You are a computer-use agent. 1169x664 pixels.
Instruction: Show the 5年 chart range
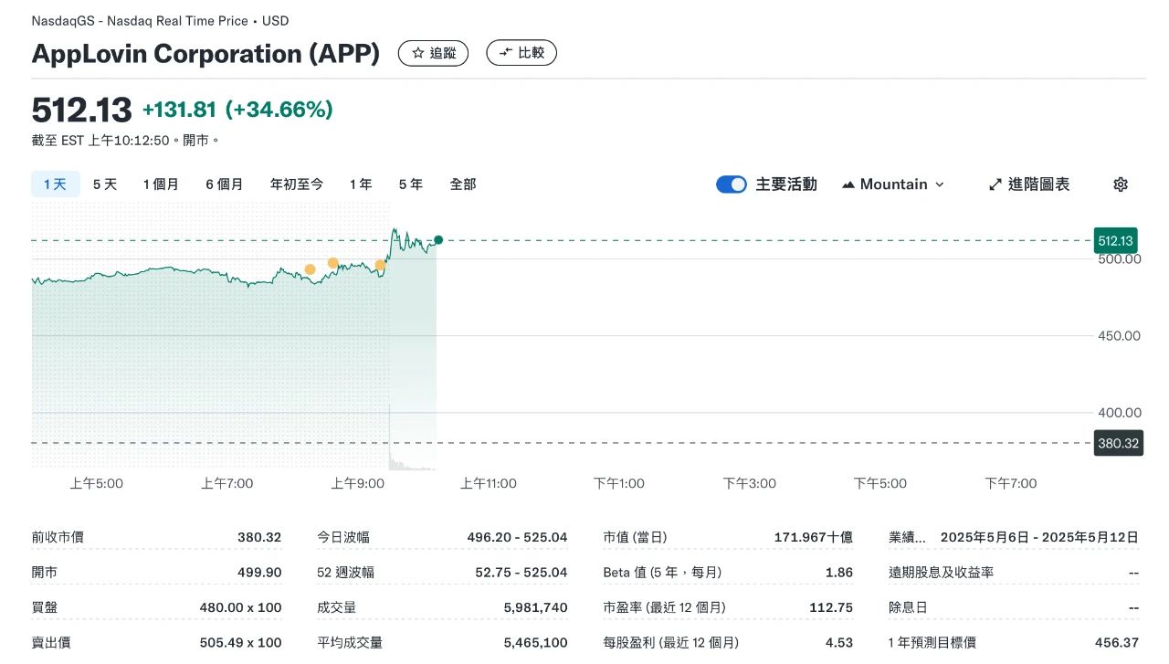pos(410,184)
